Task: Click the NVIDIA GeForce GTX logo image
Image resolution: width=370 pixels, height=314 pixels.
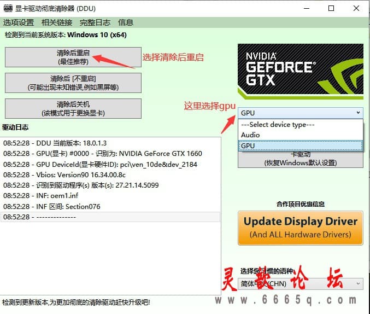Action: (x=301, y=71)
